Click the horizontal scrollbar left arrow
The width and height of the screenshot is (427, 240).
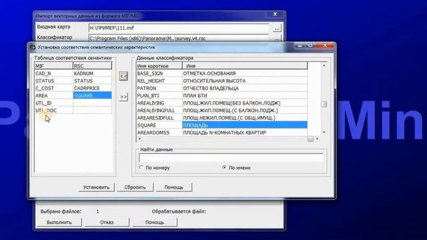pyautogui.click(x=139, y=139)
